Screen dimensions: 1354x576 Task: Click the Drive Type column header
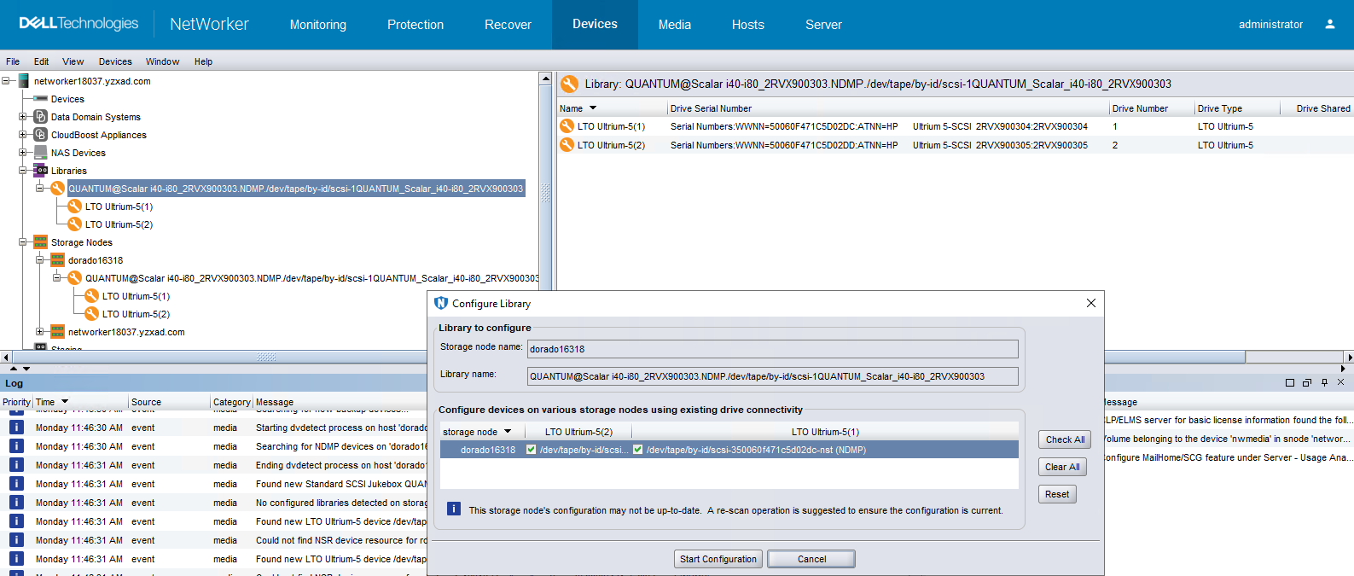1236,108
